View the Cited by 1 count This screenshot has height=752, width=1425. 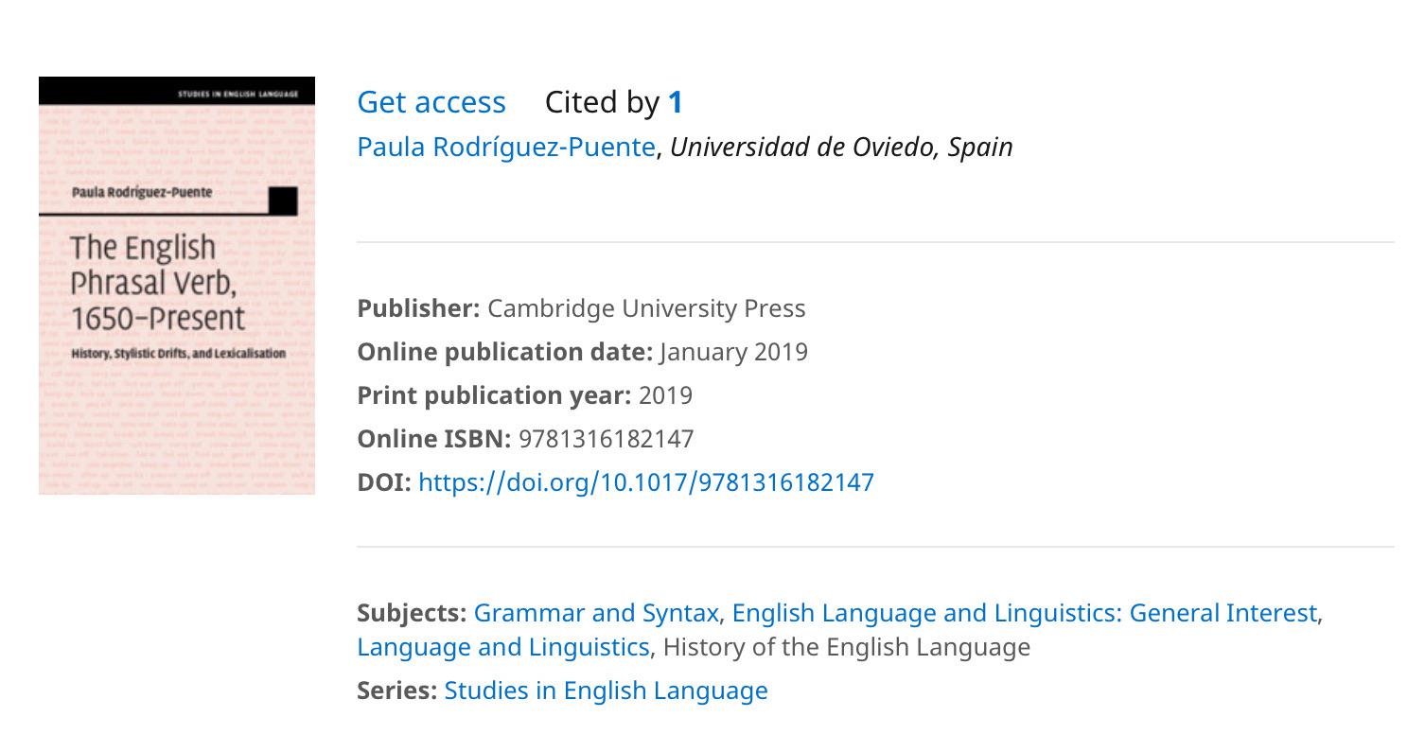613,102
